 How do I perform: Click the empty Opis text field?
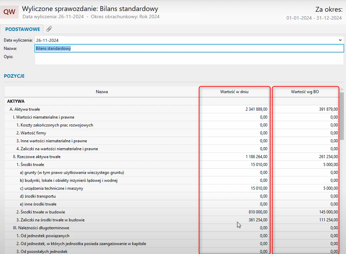click(x=189, y=59)
